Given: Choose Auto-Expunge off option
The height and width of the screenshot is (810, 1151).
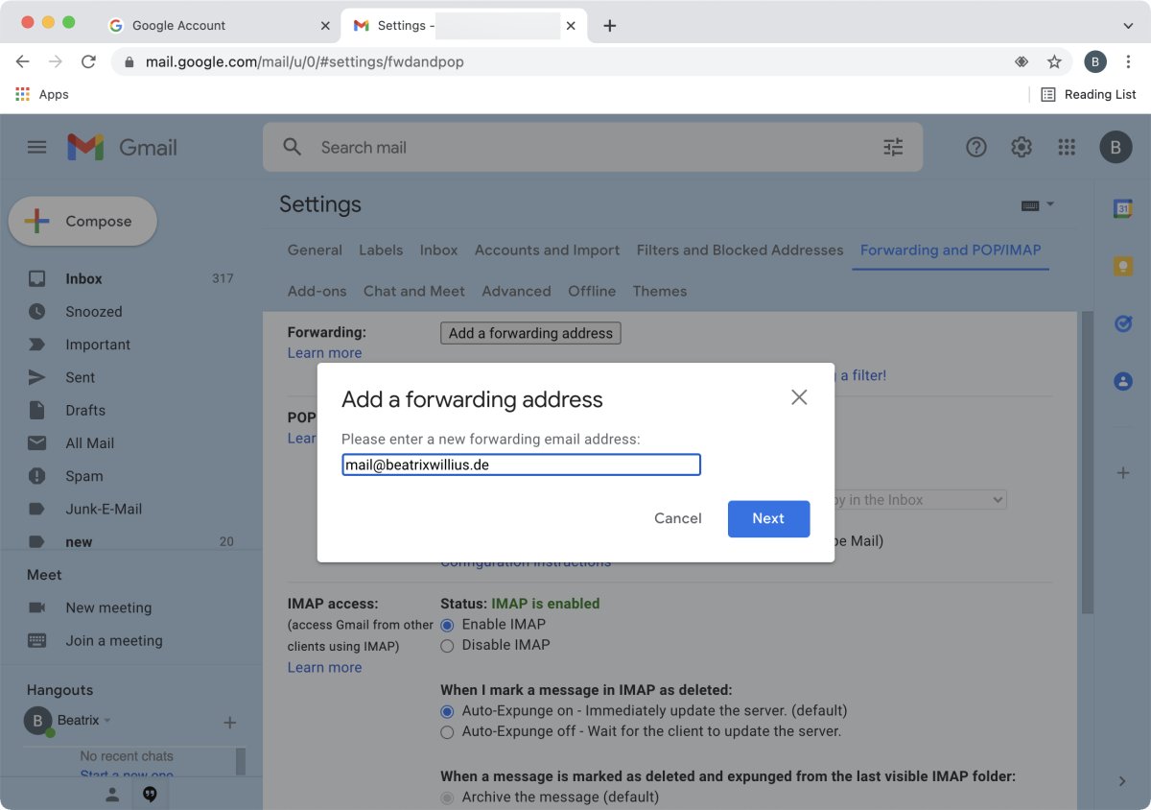Looking at the screenshot, I should click(x=447, y=732).
